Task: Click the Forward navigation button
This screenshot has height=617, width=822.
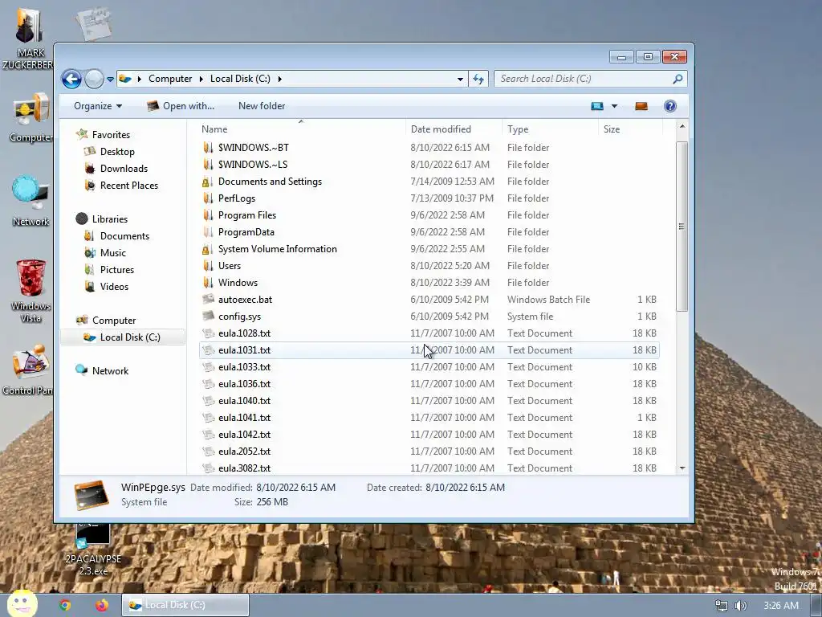Action: click(95, 80)
